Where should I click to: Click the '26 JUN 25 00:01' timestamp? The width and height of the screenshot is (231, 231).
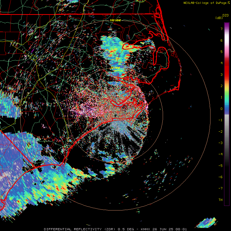(170, 229)
